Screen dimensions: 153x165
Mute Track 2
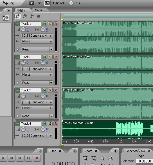click(44, 57)
